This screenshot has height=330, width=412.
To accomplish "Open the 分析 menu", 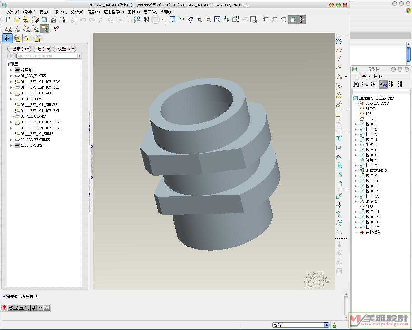I will [77, 12].
